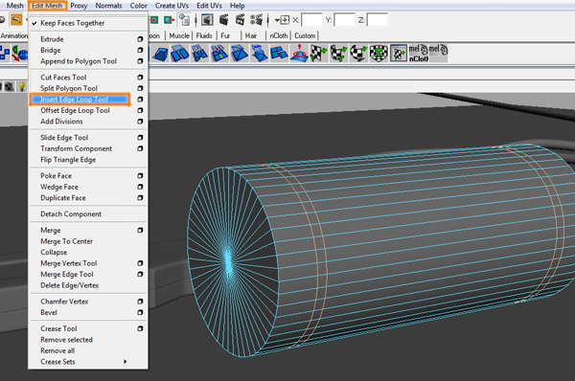The image size is (575, 381).
Task: Click the Y coordinate input field
Action: point(344,20)
